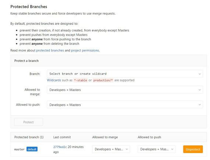The image size is (210, 160).
Task: Expand the Allowed to merge dropdown
Action: click(125, 90)
